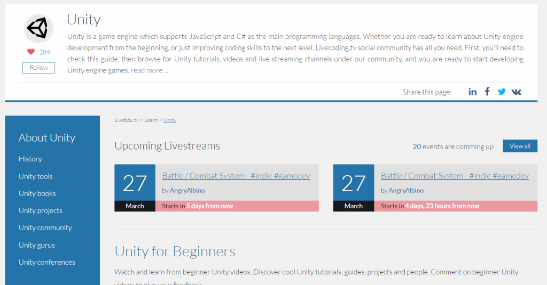Click the Unity page title heading
This screenshot has width=547, height=285.
84,20
